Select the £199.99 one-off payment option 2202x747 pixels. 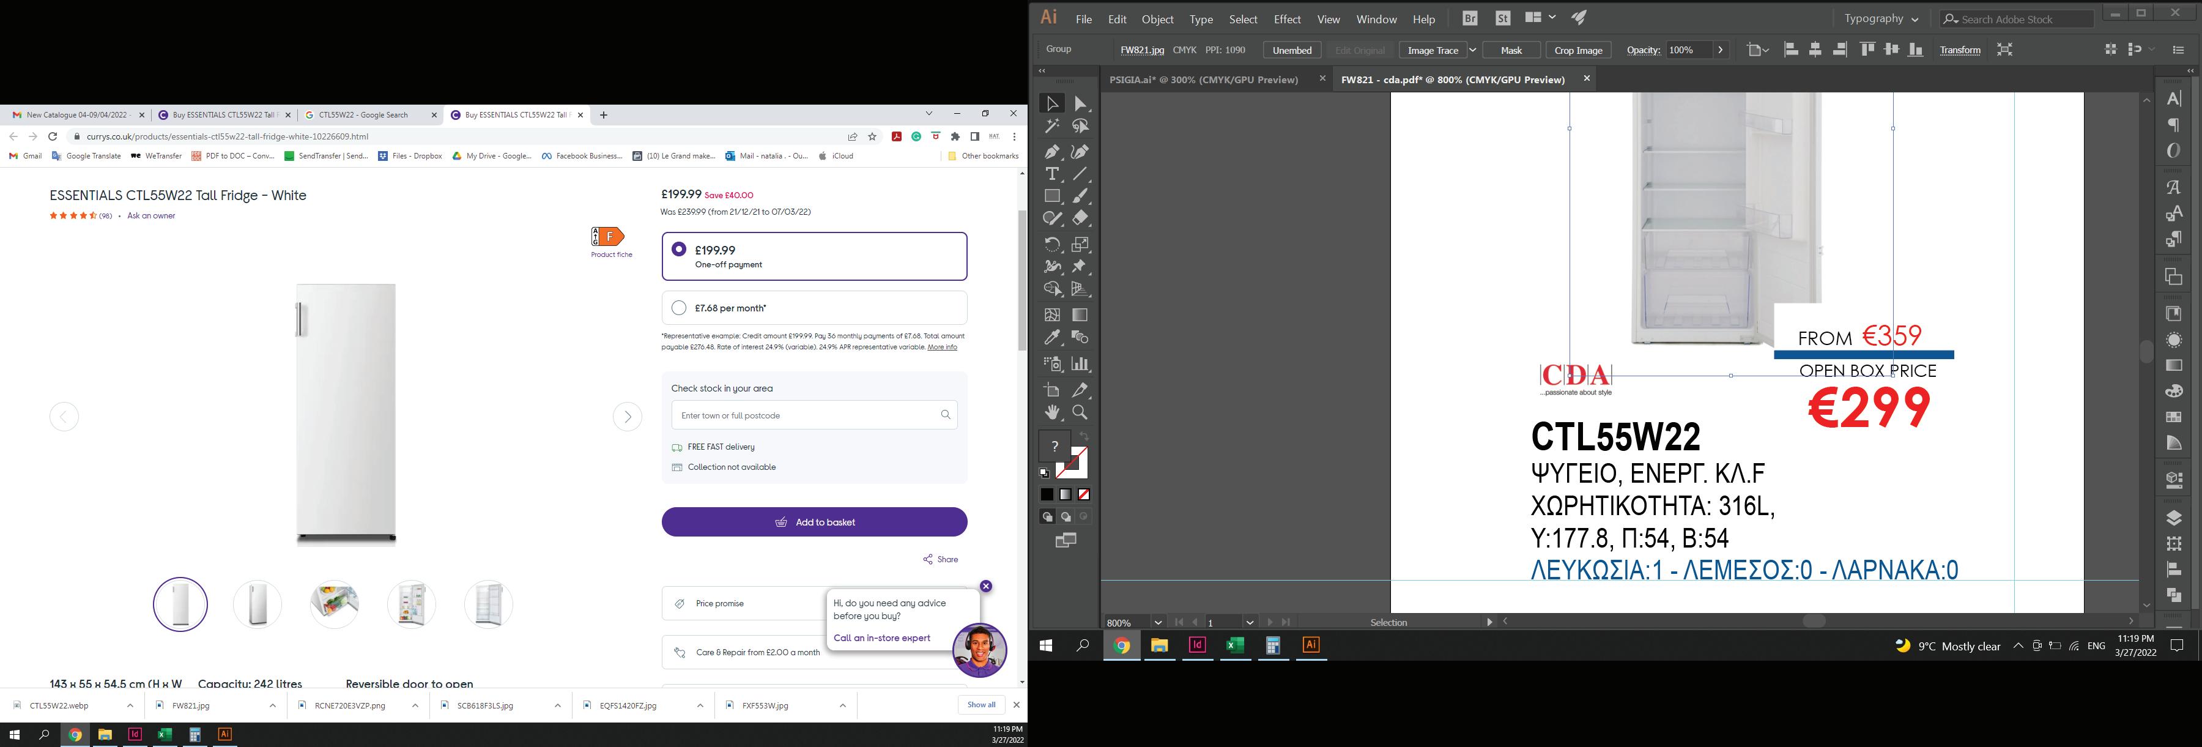coord(679,250)
